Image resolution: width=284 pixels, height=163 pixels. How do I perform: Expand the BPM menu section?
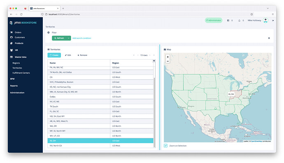pyautogui.click(x=12, y=79)
